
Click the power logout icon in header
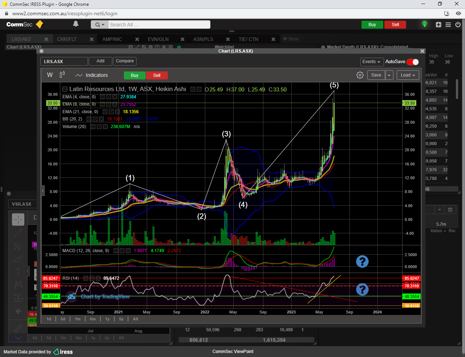click(x=458, y=25)
